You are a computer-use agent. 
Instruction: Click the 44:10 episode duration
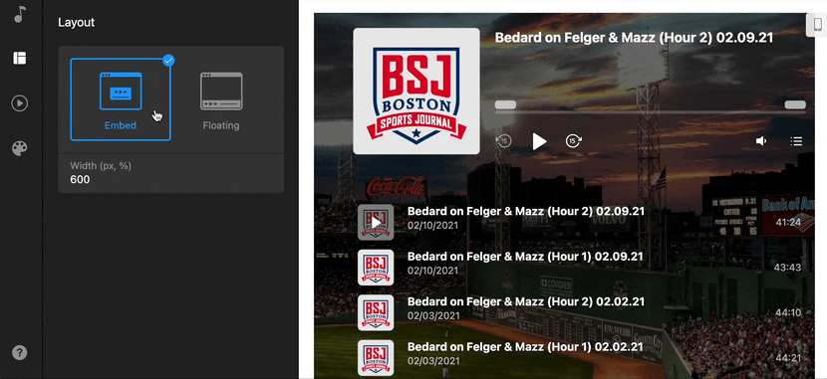[788, 312]
